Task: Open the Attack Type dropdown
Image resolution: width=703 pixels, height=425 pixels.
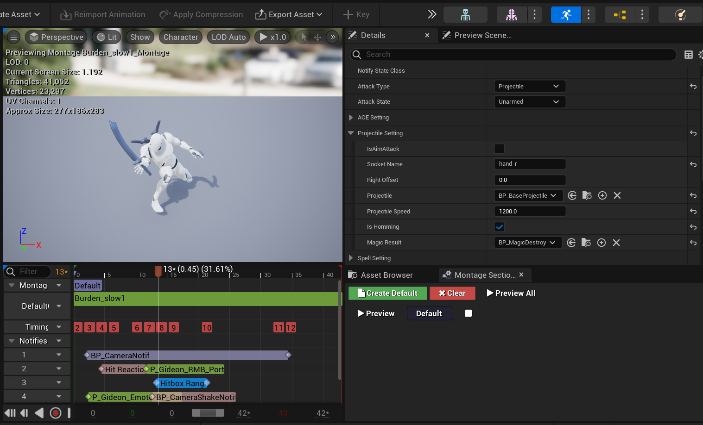Action: (530, 86)
